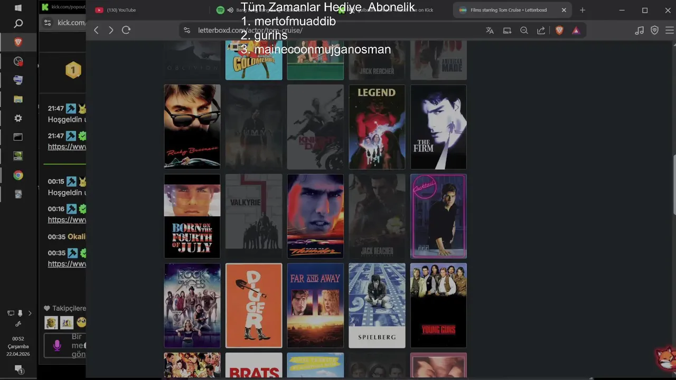Open Settings gear from taskbar

pyautogui.click(x=18, y=118)
